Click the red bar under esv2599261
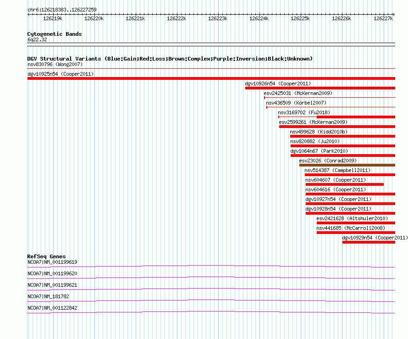 tap(337, 127)
